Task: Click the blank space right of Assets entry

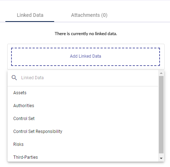Action: pyautogui.click(x=92, y=93)
